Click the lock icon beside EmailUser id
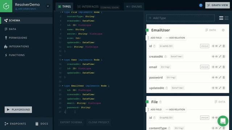232x130 pixels. tap(154, 46)
